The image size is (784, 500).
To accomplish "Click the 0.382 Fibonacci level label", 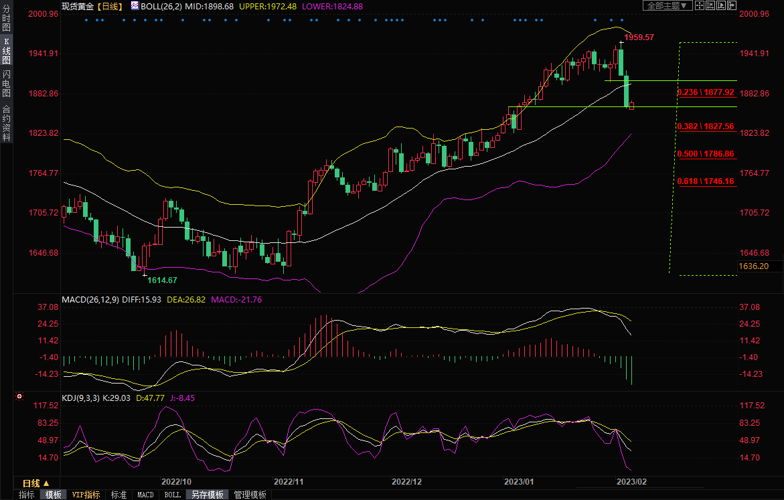I will click(706, 126).
